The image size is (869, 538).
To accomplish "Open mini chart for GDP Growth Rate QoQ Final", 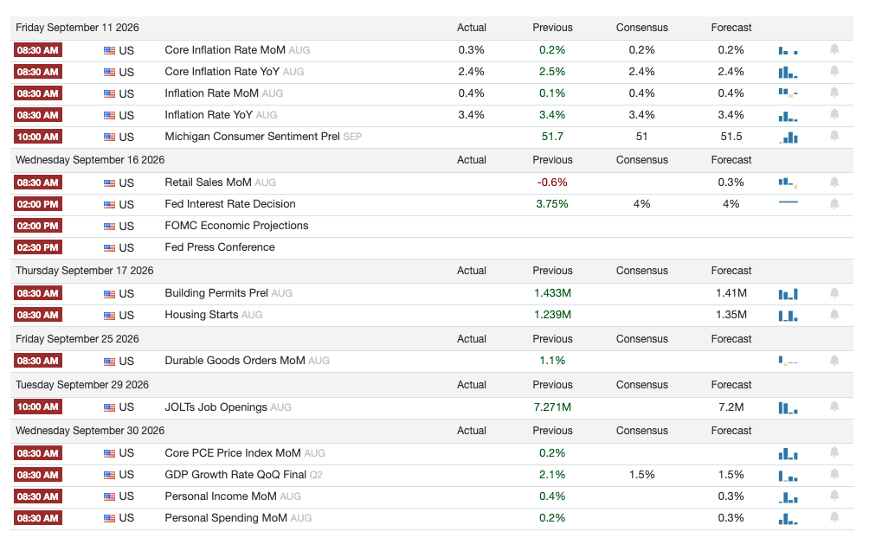I will tap(788, 476).
